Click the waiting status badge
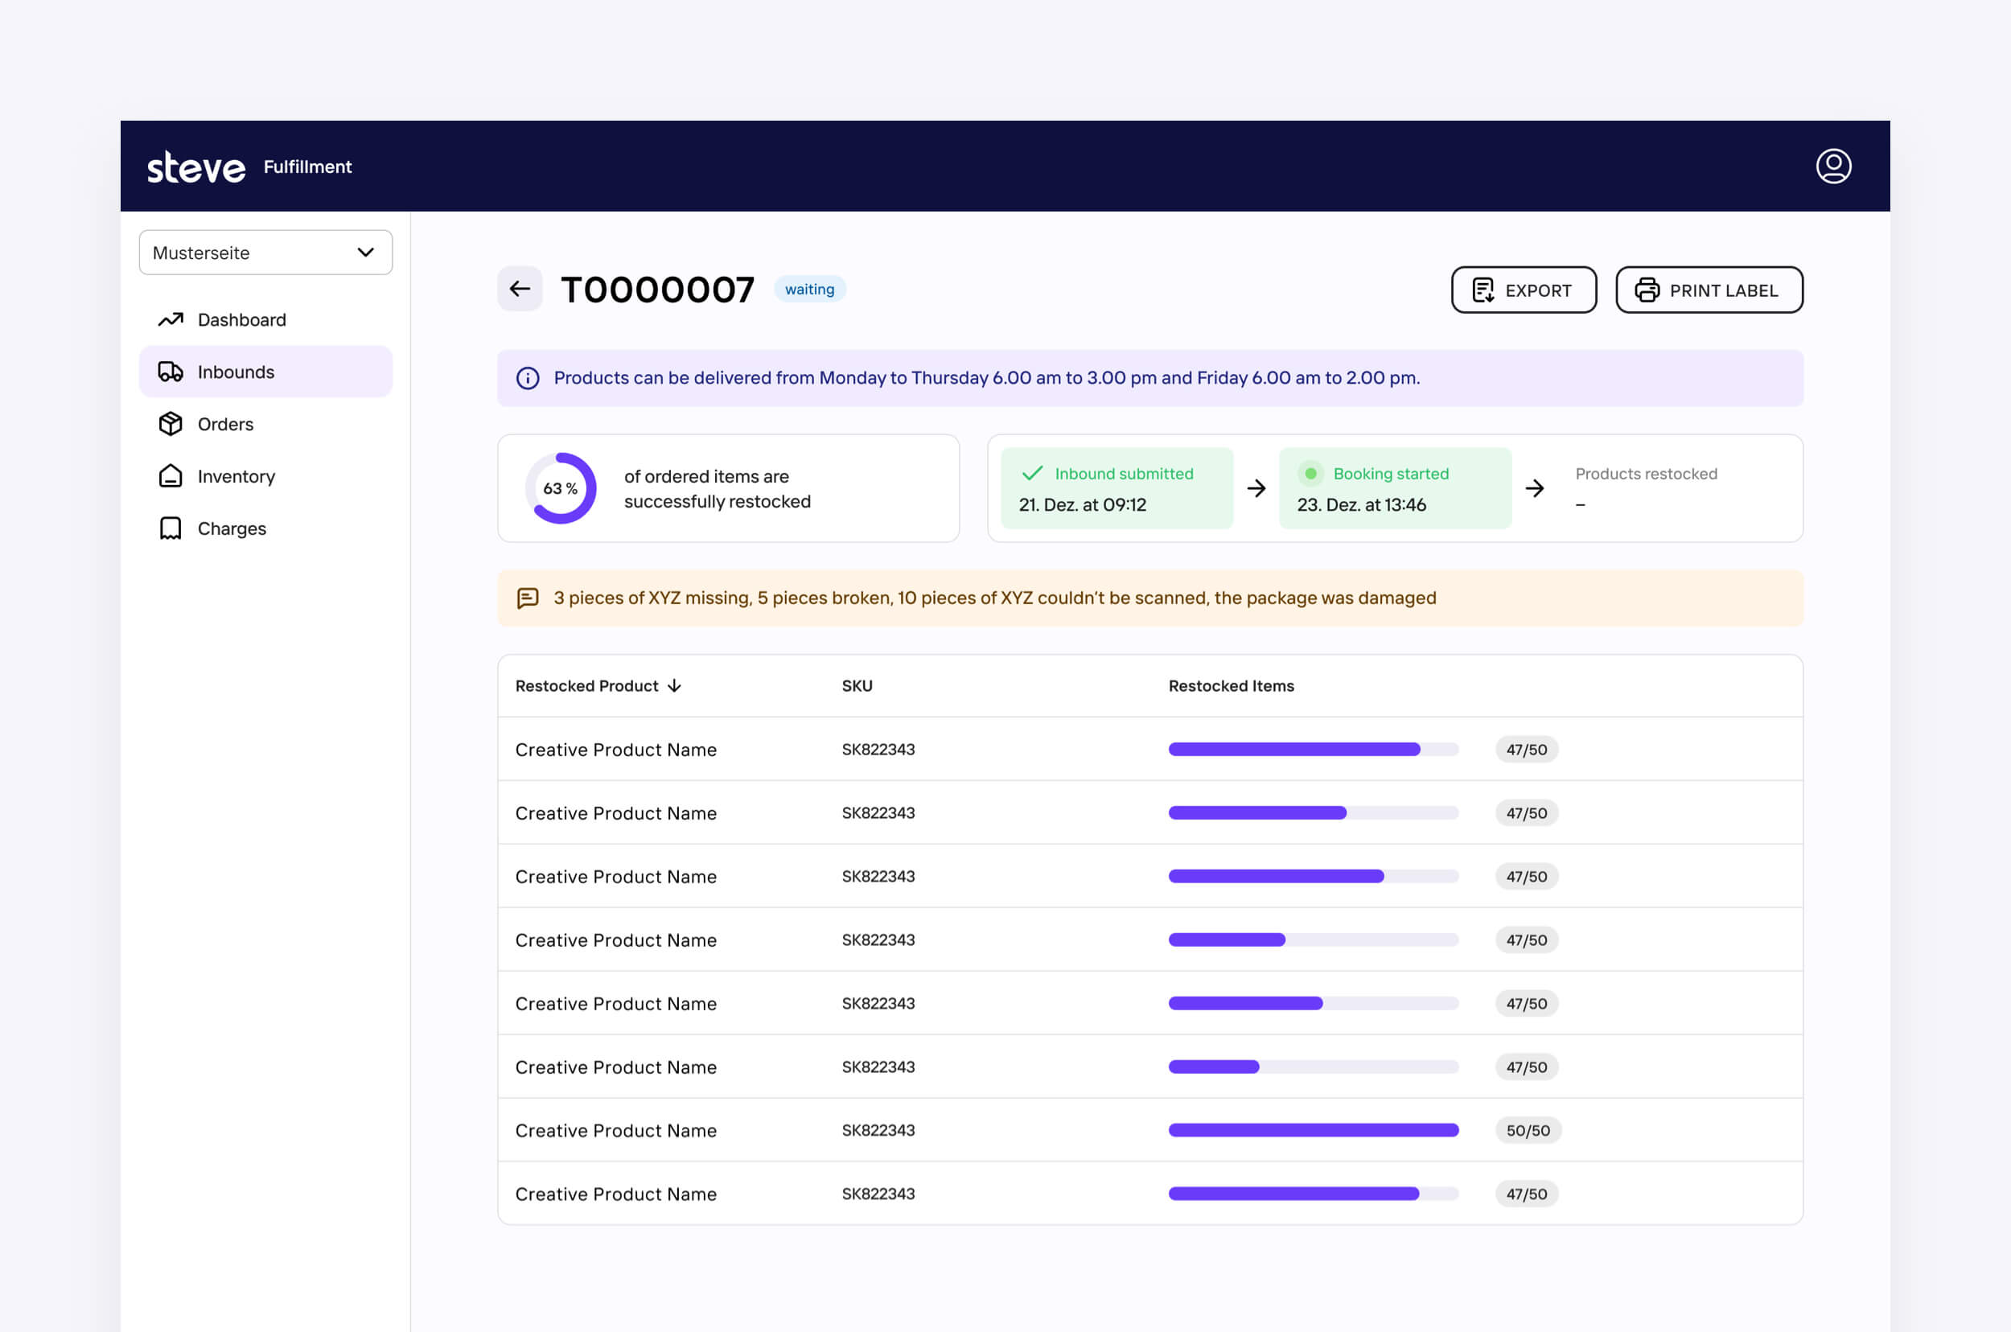The image size is (2011, 1332). point(808,289)
